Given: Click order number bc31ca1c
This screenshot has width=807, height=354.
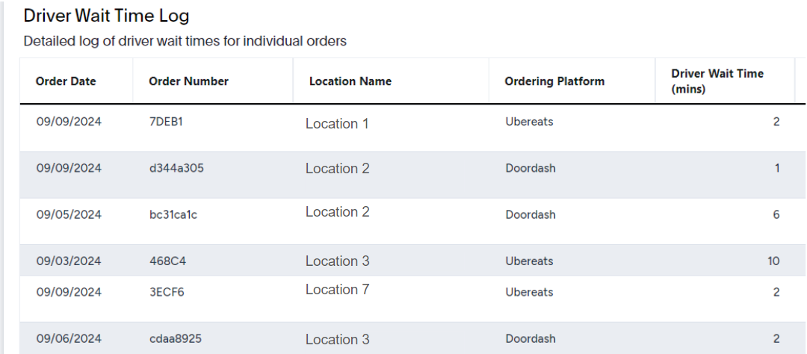Looking at the screenshot, I should (x=173, y=214).
